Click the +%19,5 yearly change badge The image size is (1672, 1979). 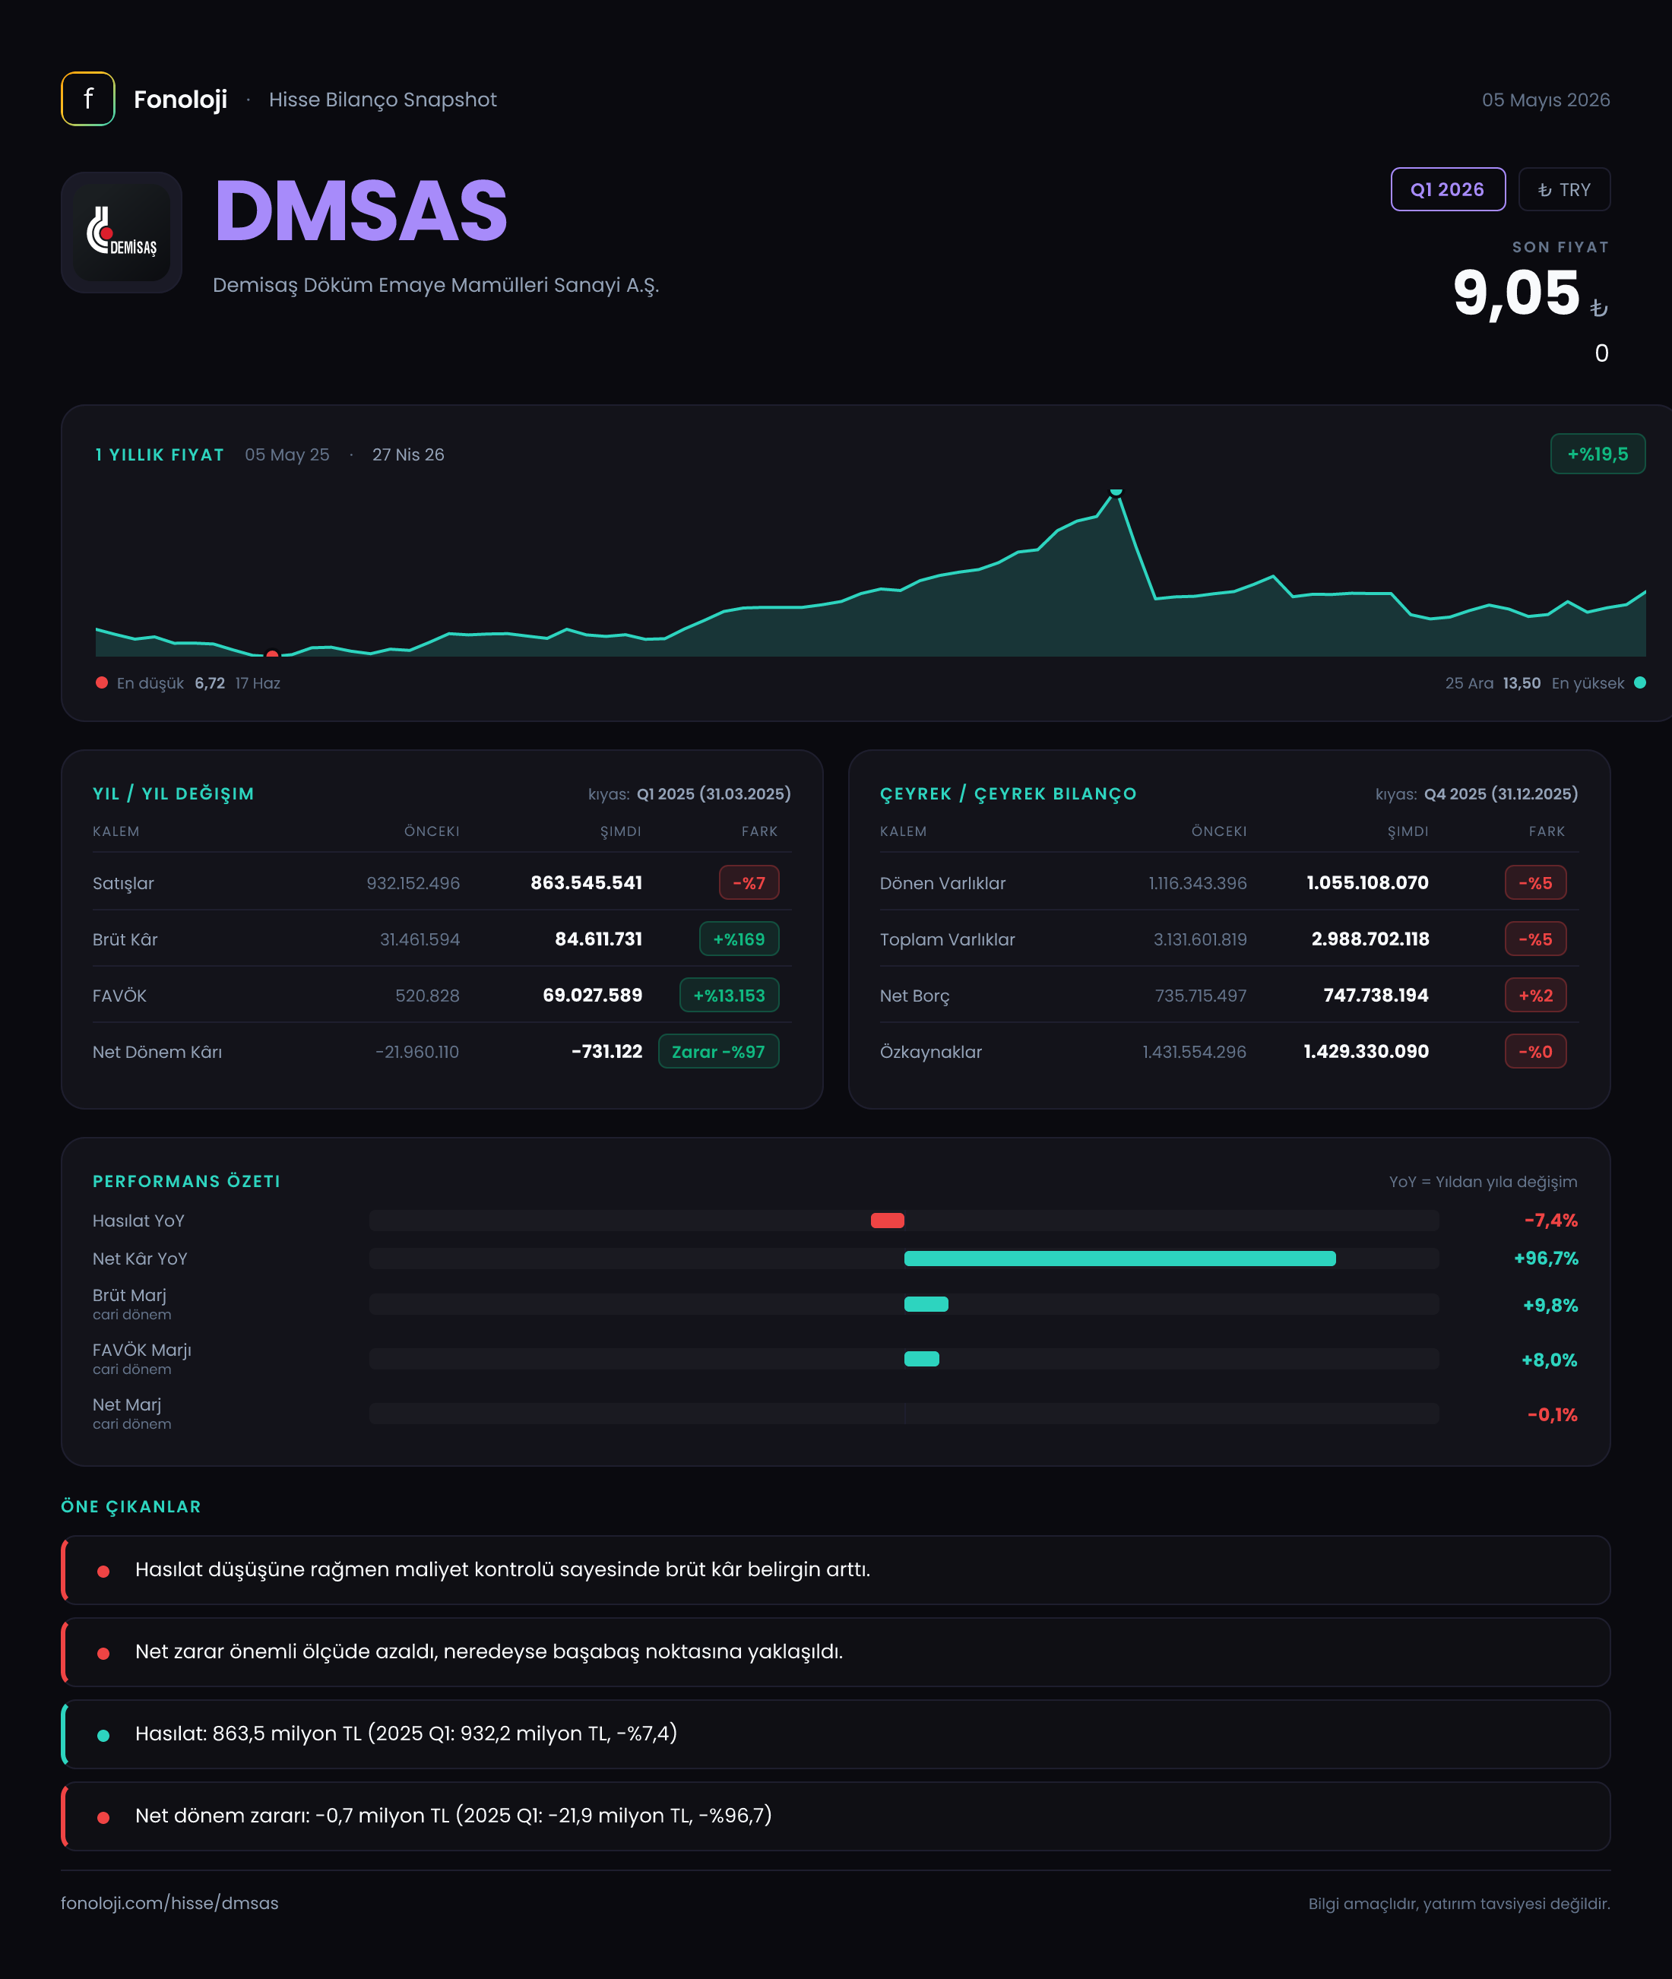[1597, 454]
